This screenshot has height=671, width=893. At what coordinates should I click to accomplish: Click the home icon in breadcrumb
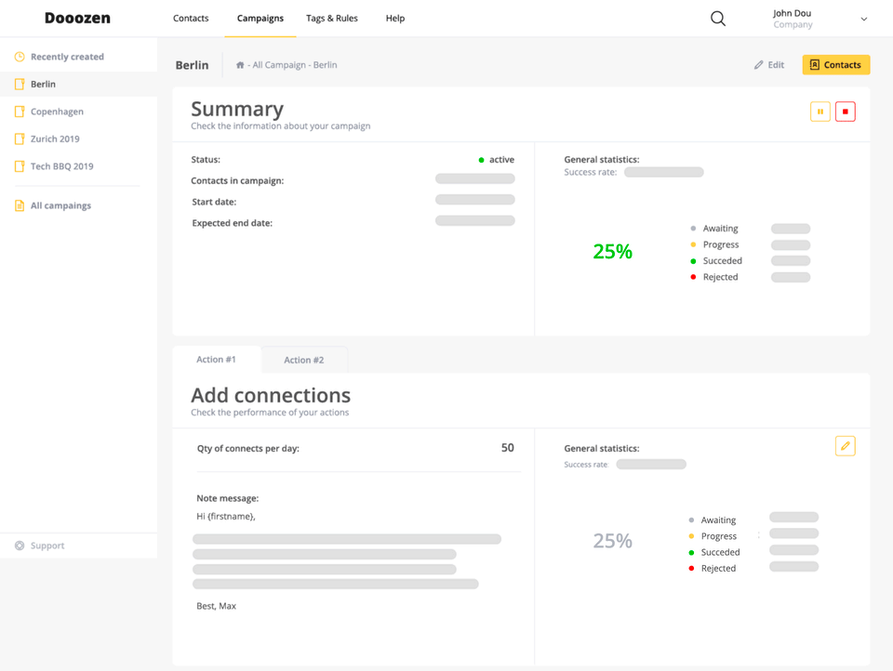coord(240,65)
